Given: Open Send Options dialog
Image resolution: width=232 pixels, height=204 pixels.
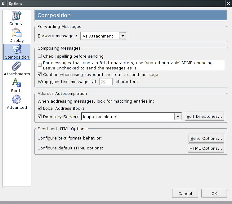Looking at the screenshot, I should click(x=206, y=138).
